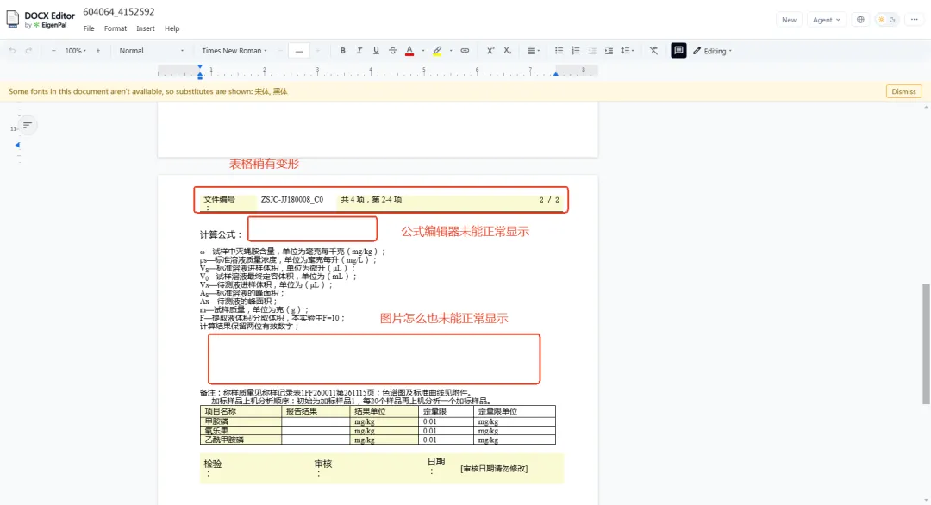The width and height of the screenshot is (931, 505).
Task: Click the undo arrow icon
Action: pos(12,51)
